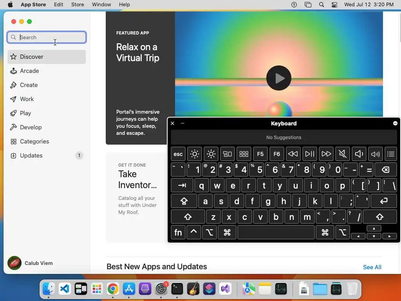The image size is (401, 301).
Task: Click the brightness up key
Action: [x=211, y=154]
